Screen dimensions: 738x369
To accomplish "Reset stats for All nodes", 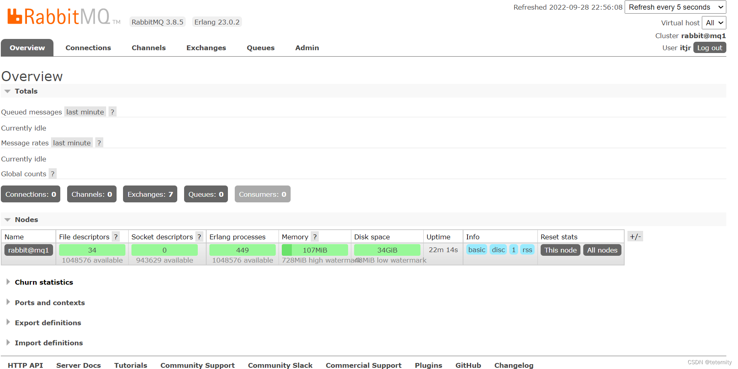I will point(602,250).
